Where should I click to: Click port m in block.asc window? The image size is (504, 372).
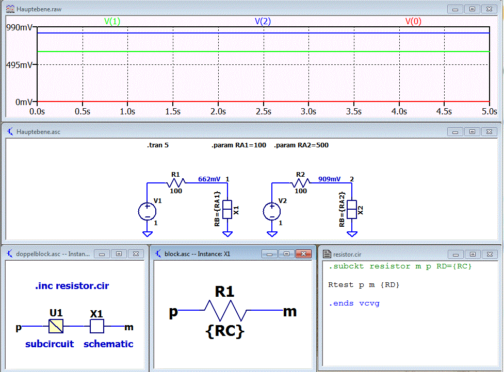tap(289, 312)
